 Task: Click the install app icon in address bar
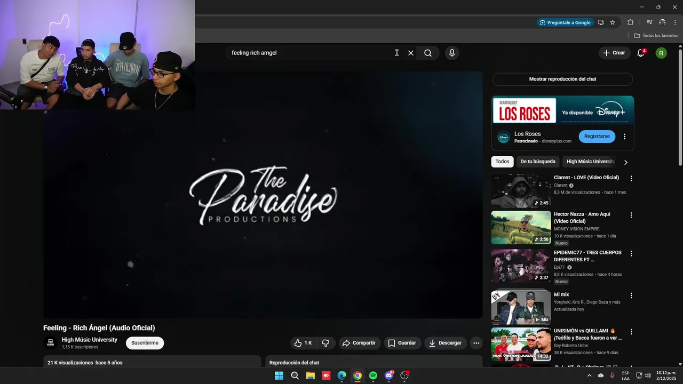pyautogui.click(x=601, y=22)
